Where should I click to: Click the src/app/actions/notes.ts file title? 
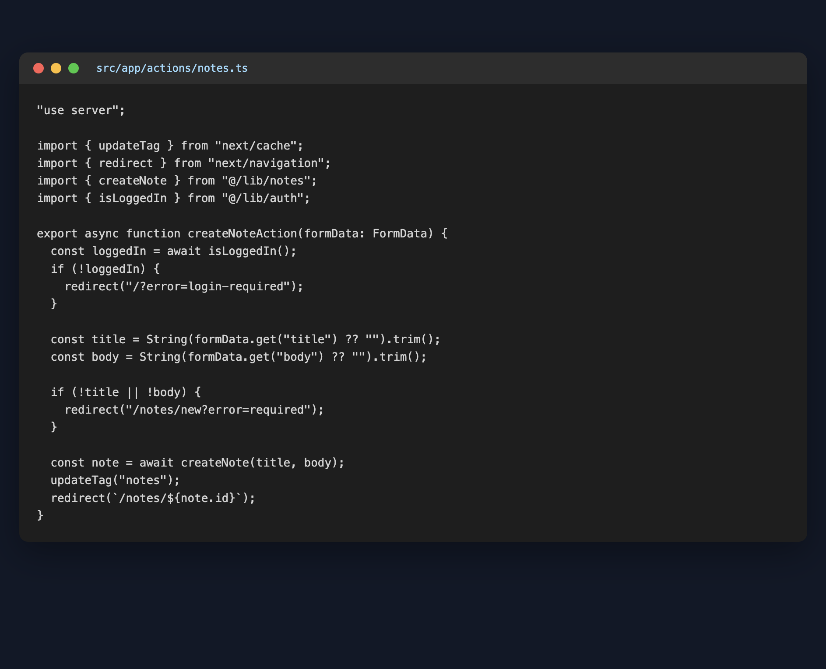click(x=172, y=68)
